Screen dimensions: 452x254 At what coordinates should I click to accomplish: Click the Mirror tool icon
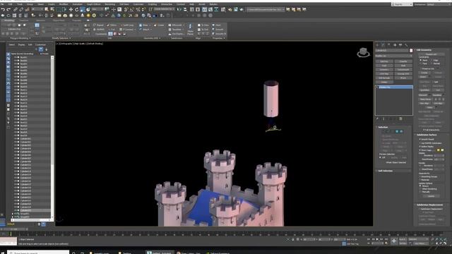(179, 9)
